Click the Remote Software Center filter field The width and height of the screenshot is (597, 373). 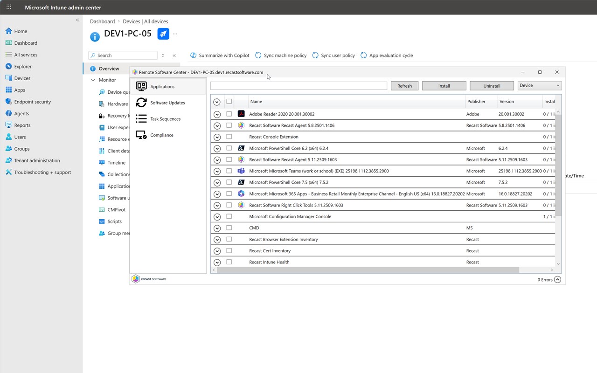coord(298,86)
